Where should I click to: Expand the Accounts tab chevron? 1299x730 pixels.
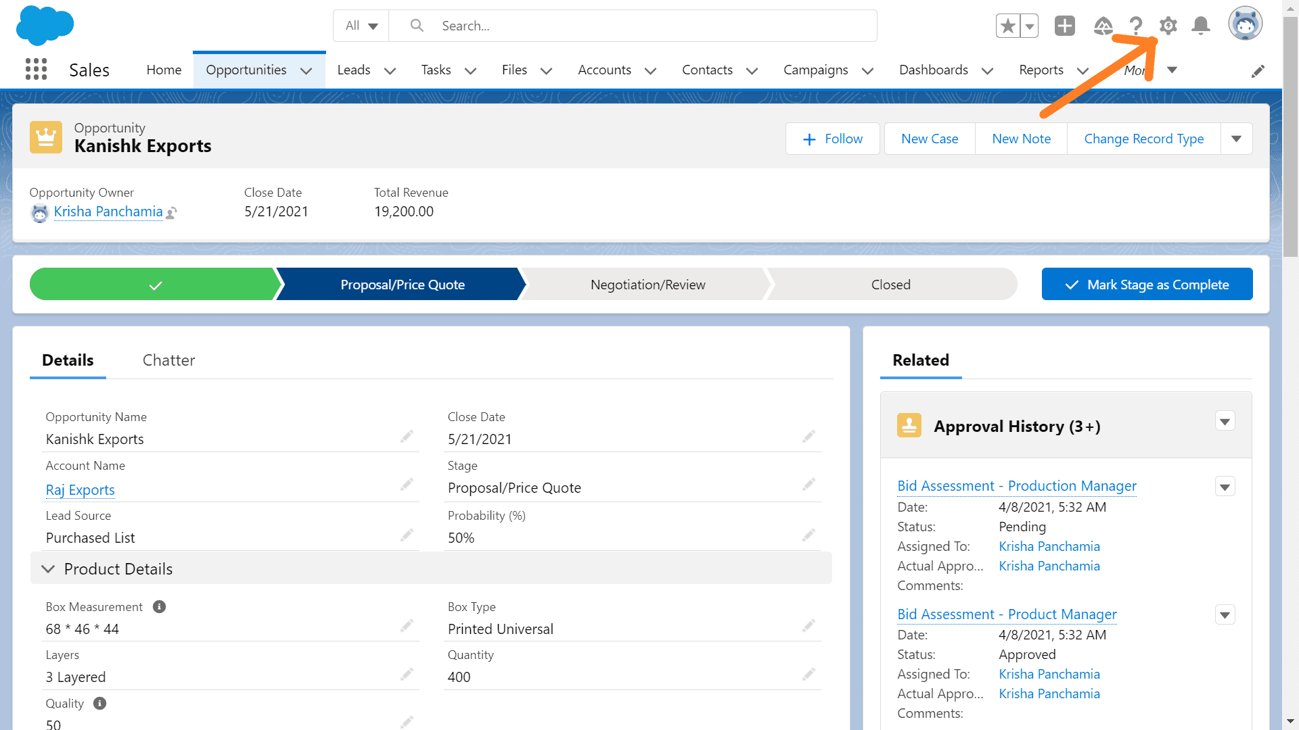[x=651, y=70]
